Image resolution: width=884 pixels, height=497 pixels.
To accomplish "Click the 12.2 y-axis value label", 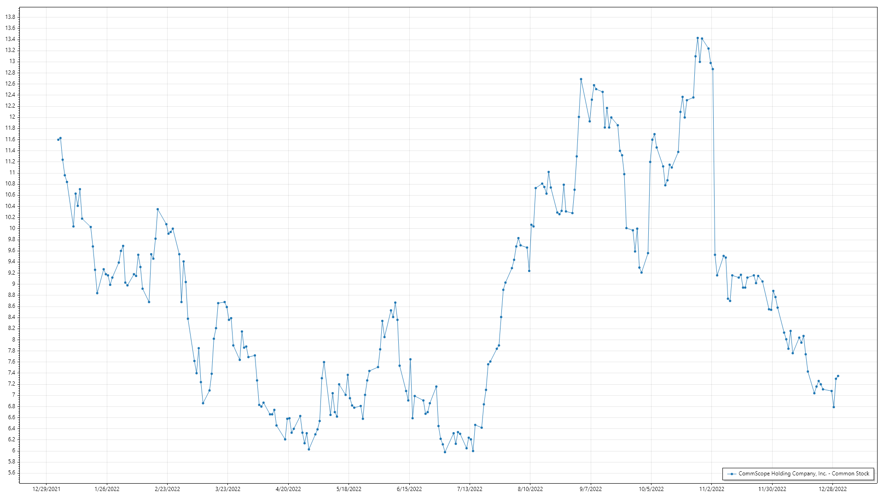I will point(10,106).
